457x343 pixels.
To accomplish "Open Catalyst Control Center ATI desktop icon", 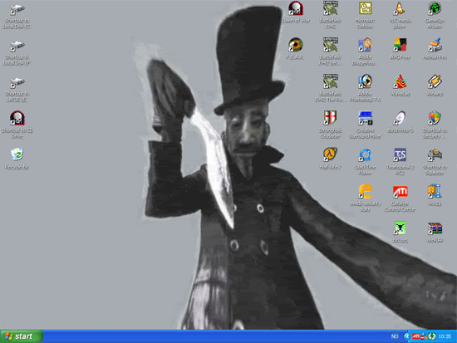I will (x=400, y=192).
